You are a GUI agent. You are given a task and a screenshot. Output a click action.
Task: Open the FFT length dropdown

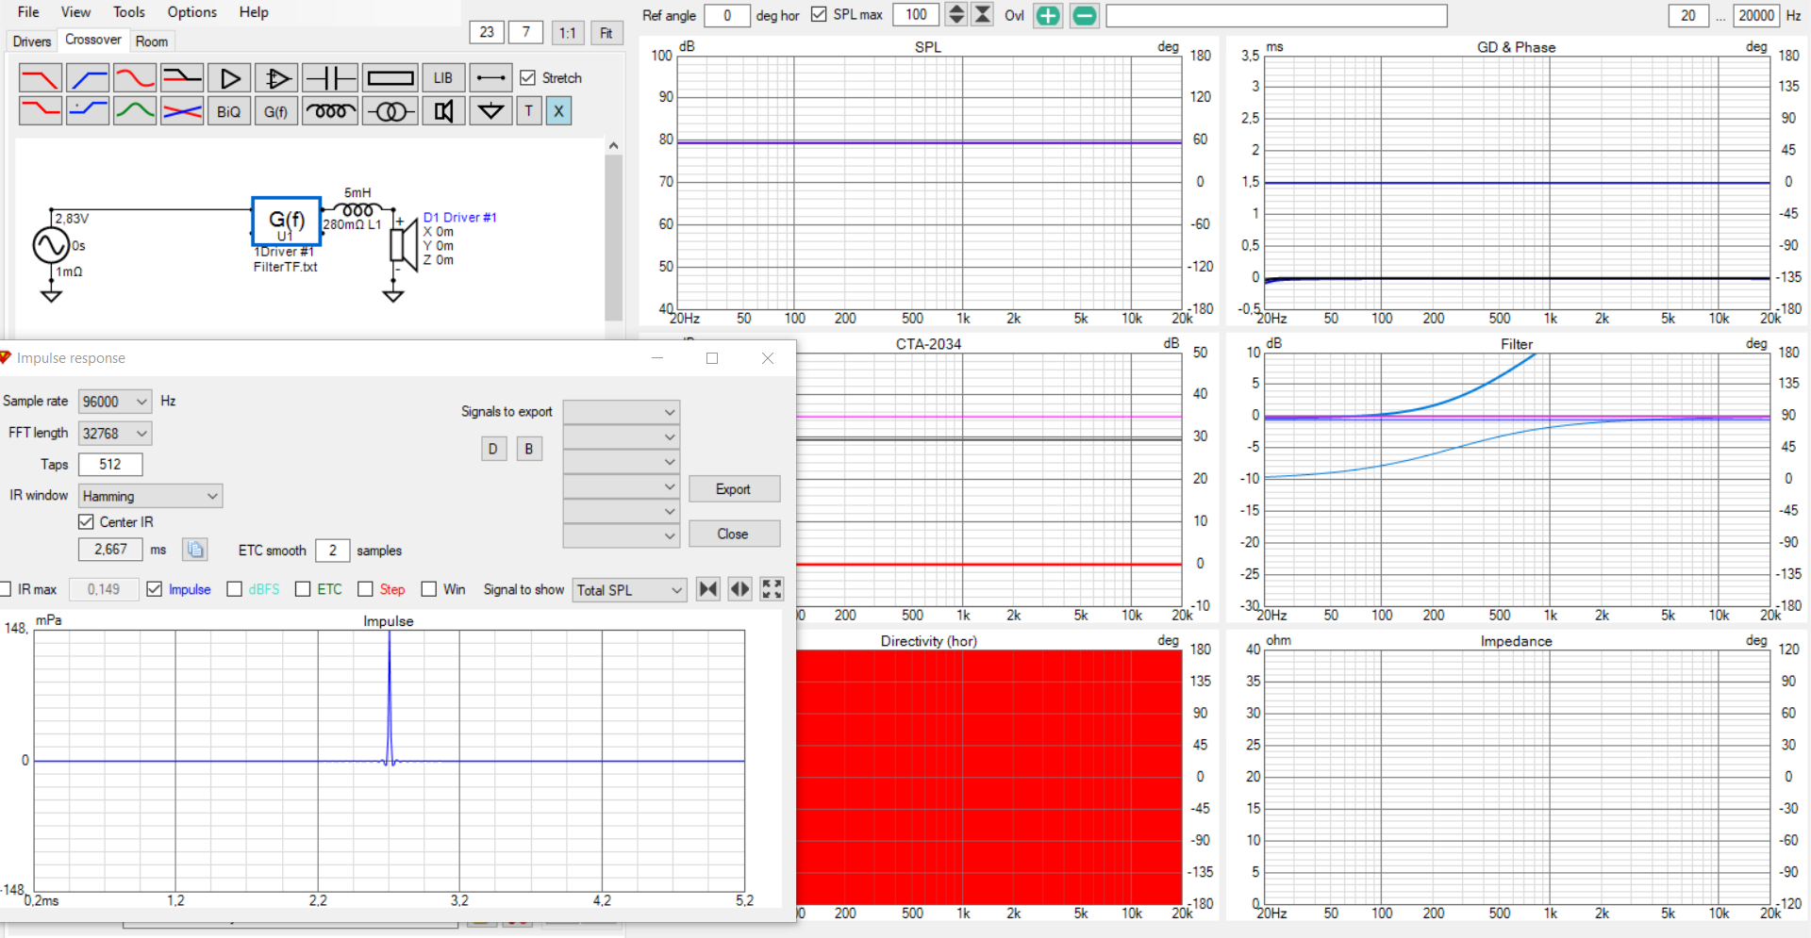click(114, 434)
